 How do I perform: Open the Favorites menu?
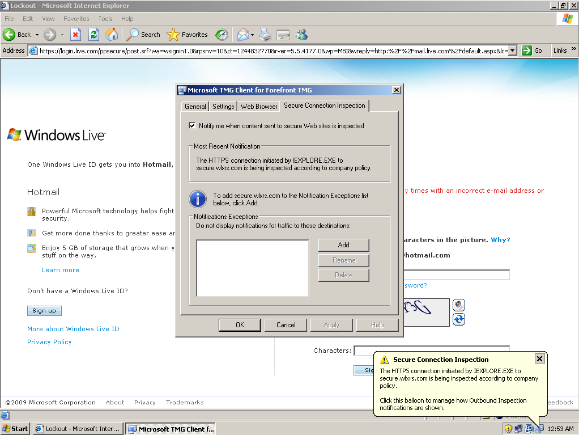76,19
